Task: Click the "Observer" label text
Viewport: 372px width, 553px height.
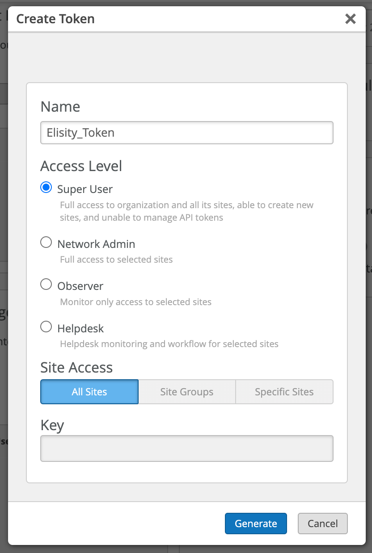Action: pos(80,286)
